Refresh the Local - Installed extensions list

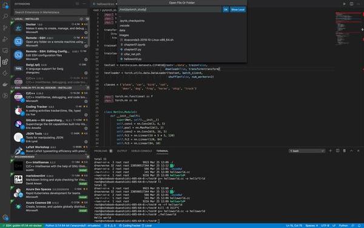pyautogui.click(x=81, y=19)
